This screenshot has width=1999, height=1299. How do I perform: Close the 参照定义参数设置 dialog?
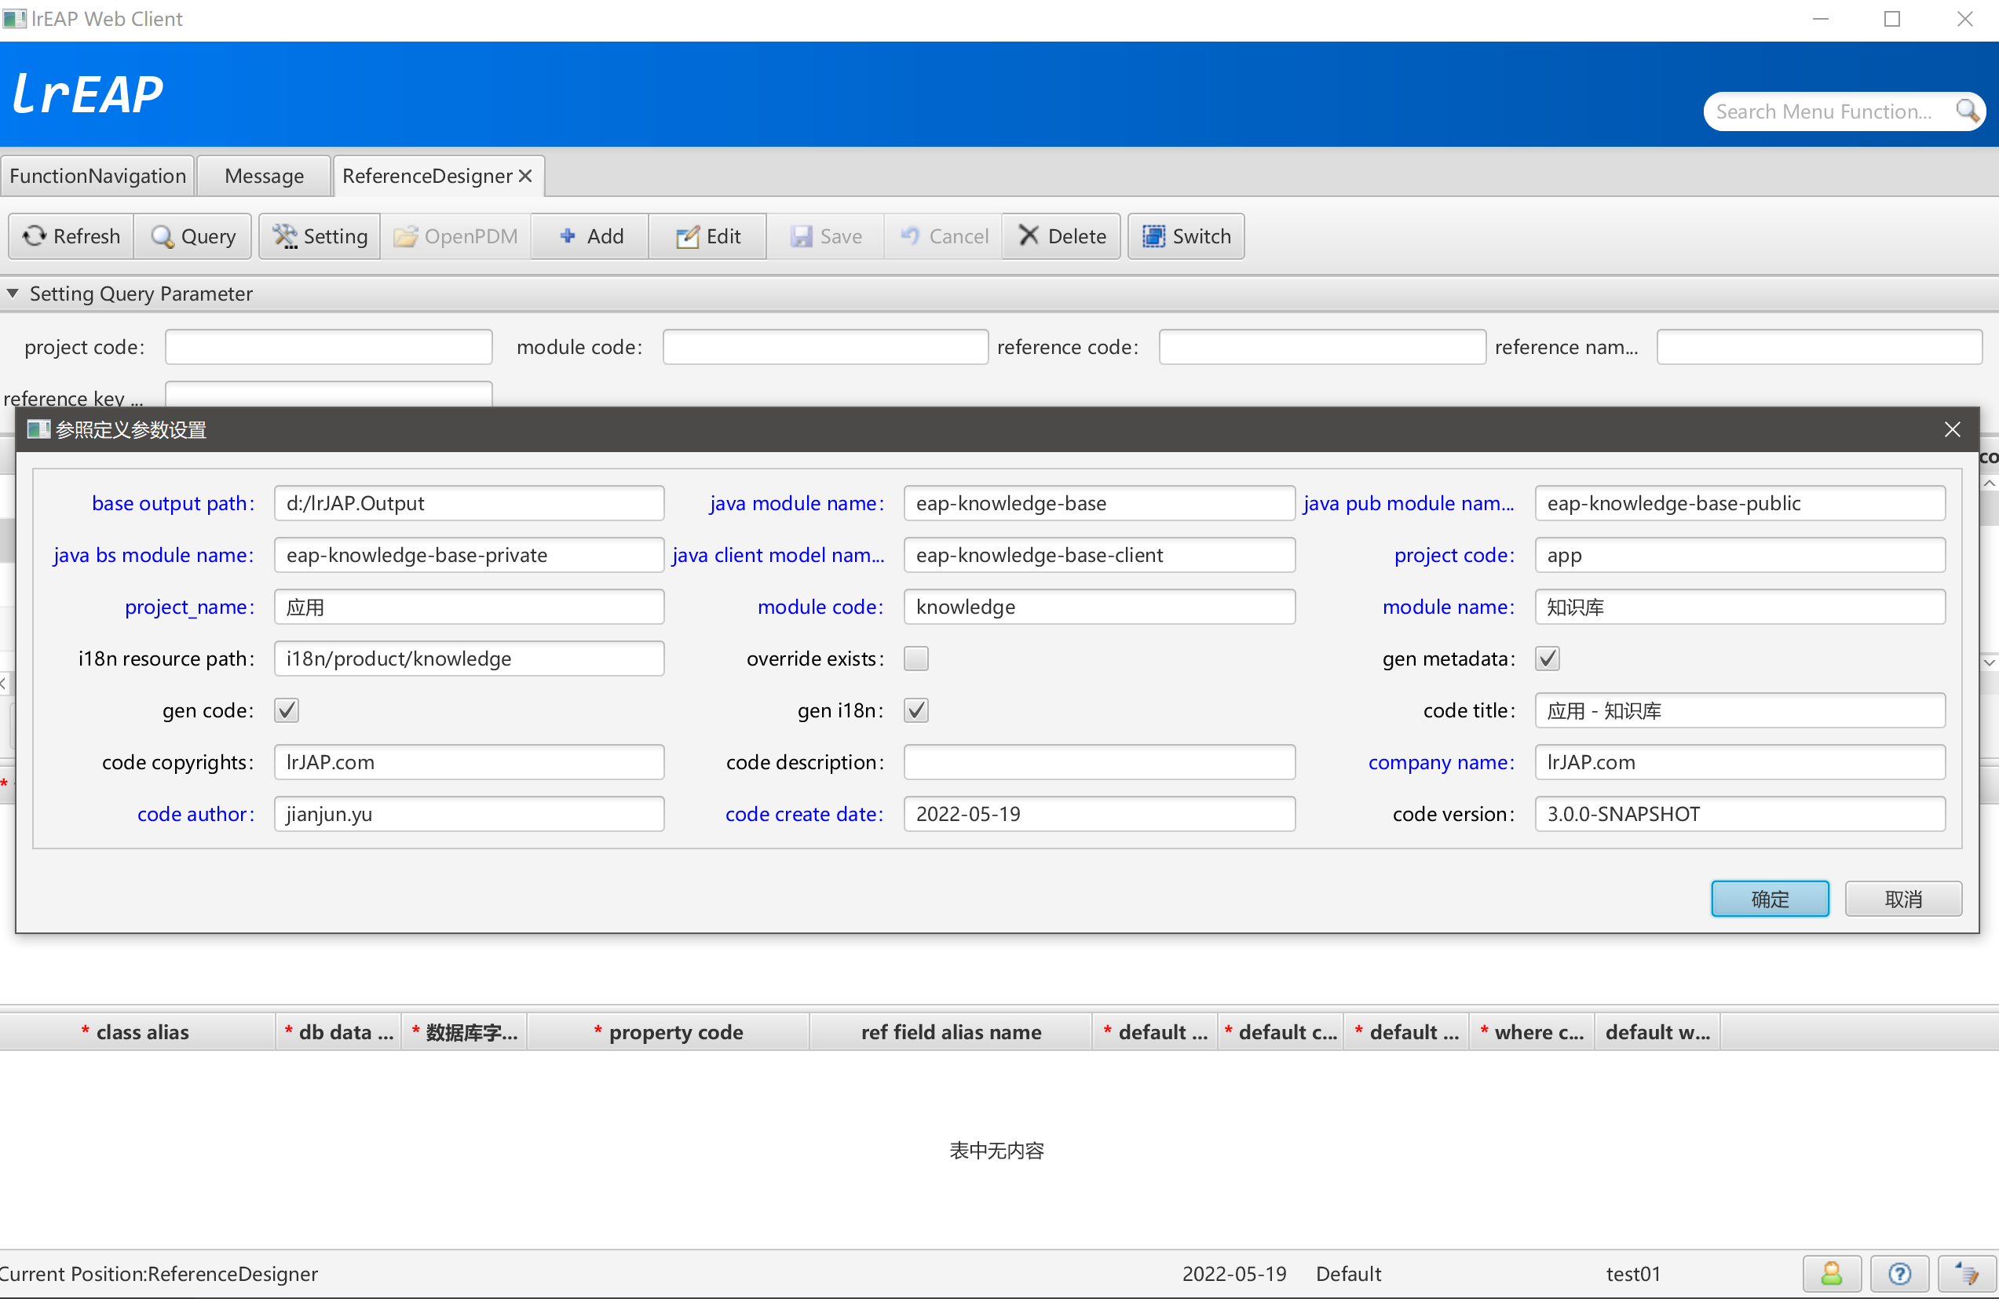1952,430
